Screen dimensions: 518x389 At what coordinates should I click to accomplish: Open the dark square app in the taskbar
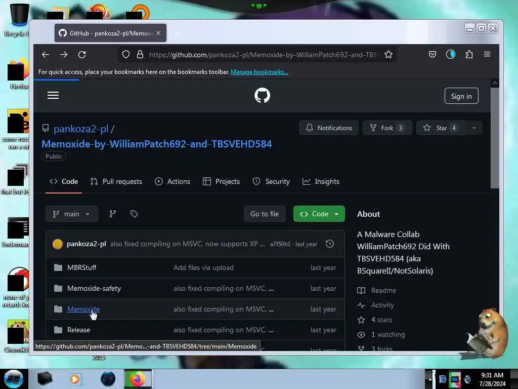tap(45, 379)
